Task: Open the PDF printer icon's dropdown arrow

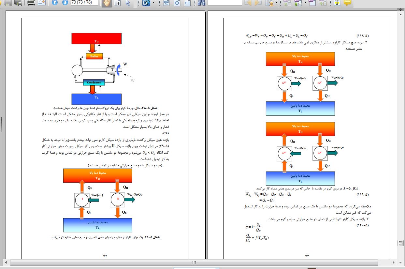Action: coord(305,3)
